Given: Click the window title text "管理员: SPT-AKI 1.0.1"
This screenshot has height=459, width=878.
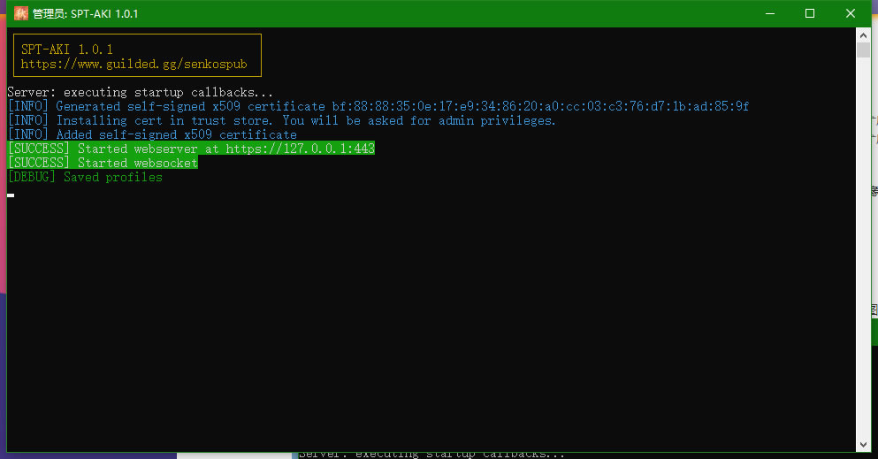Looking at the screenshot, I should [85, 14].
